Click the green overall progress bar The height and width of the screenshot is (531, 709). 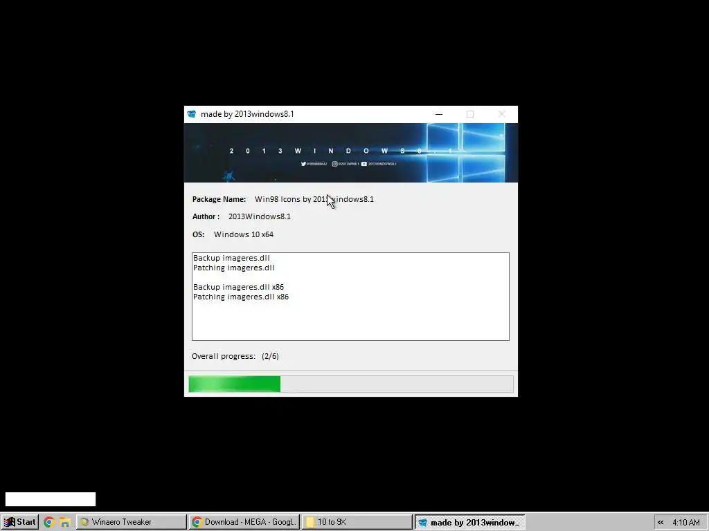351,384
